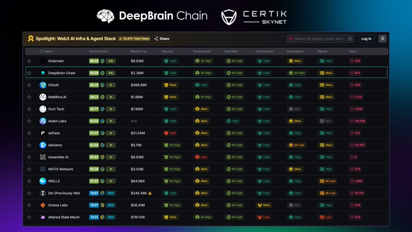Image resolution: width=412 pixels, height=232 pixels.
Task: Click the Low social impact badge
Action: click(x=263, y=217)
